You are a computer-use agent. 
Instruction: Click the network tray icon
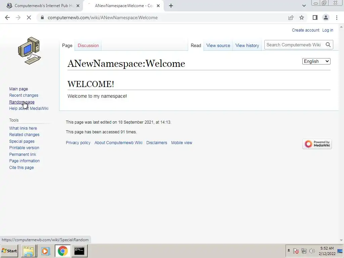coord(304,251)
